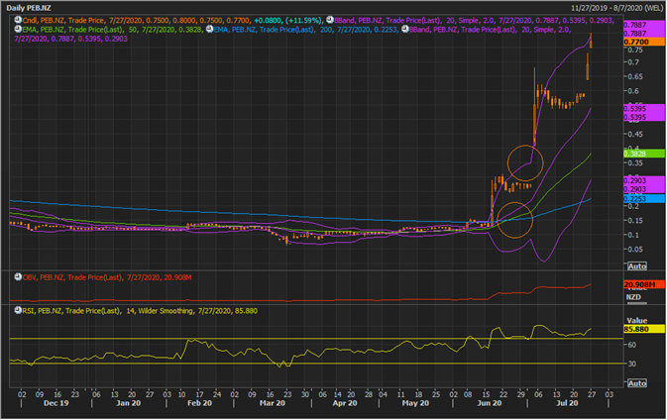
Task: Click the Cndl candlestick series legend icon
Action: (18, 20)
